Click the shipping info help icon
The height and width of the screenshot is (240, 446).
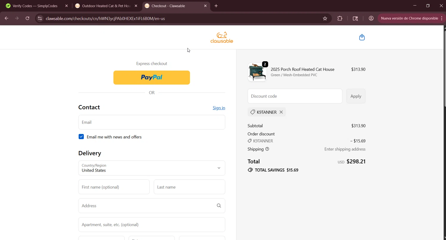point(267,149)
